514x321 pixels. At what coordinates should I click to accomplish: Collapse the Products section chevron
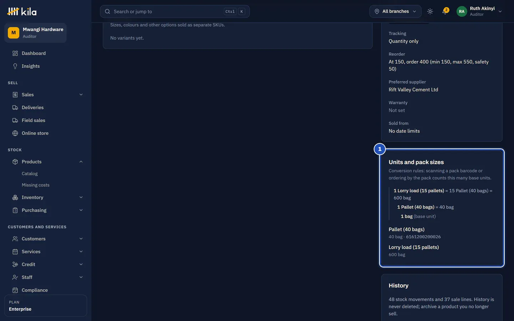pos(81,162)
